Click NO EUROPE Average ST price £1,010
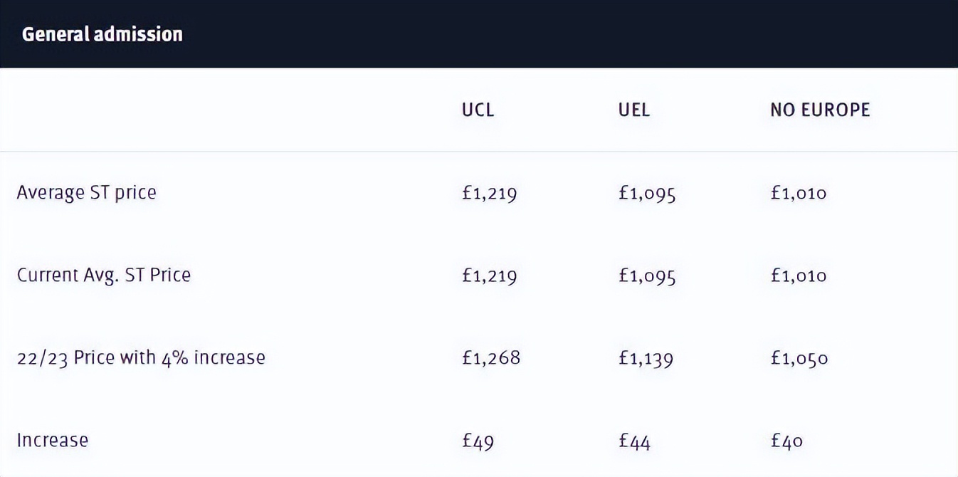 [x=799, y=193]
